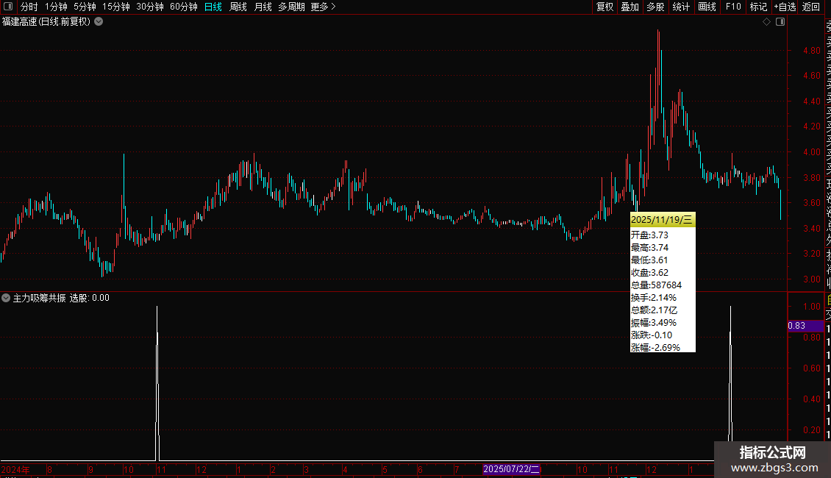Click the 2024年 label on the time axis
This screenshot has height=478, width=831.
[x=15, y=469]
